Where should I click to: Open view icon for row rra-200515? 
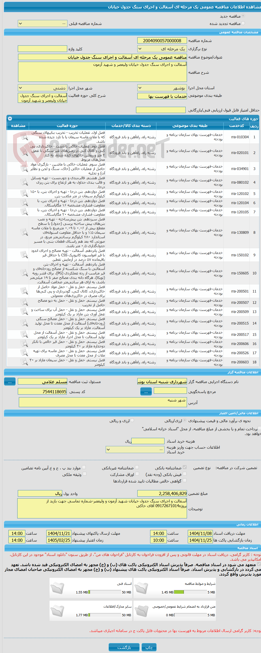pos(24,323)
